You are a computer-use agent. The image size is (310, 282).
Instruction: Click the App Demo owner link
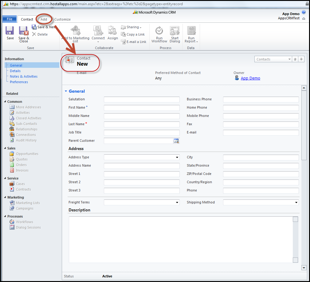[250, 78]
